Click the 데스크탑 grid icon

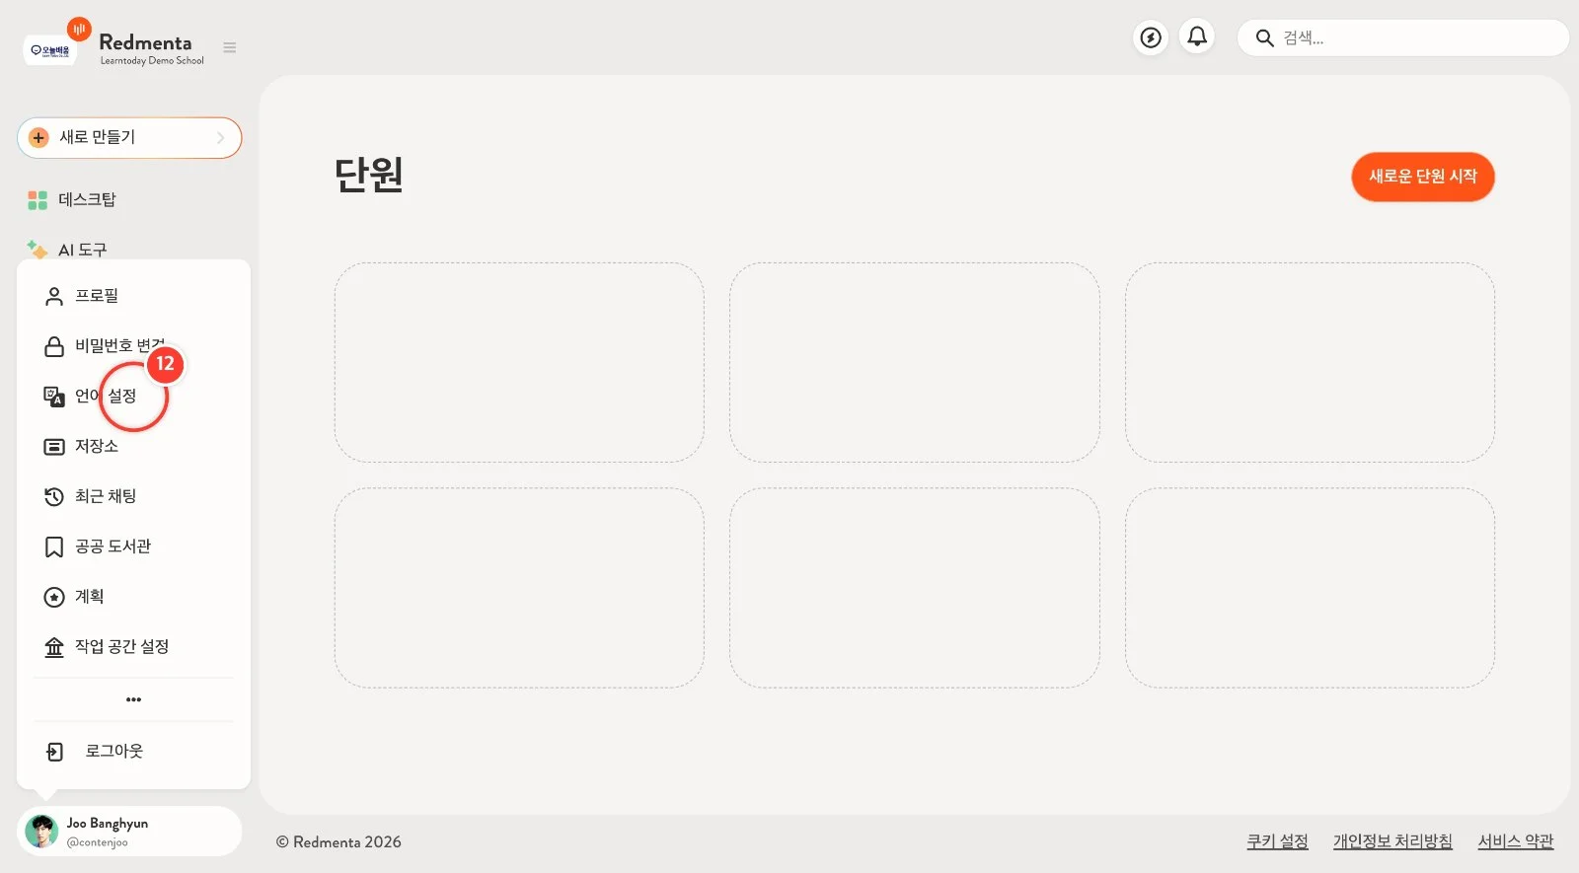38,200
